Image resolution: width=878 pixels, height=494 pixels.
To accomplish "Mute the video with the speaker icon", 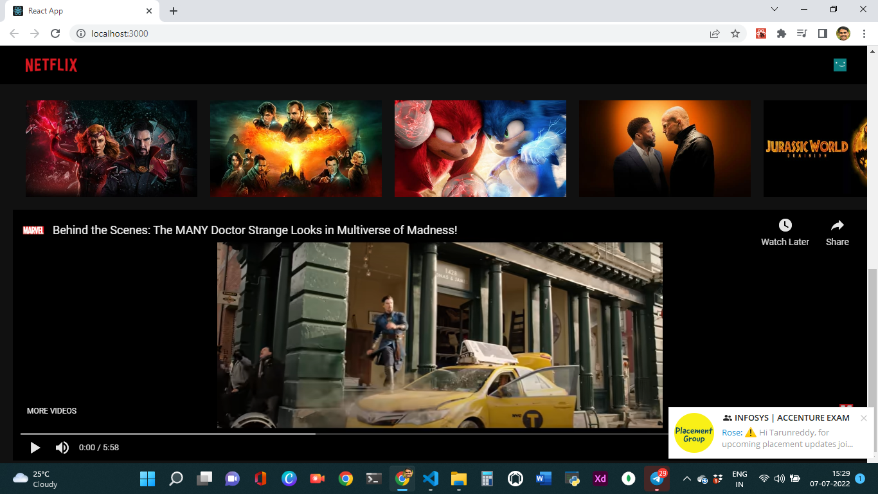I will 62,448.
